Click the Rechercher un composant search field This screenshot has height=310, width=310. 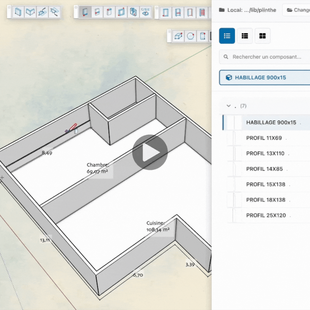click(x=267, y=57)
